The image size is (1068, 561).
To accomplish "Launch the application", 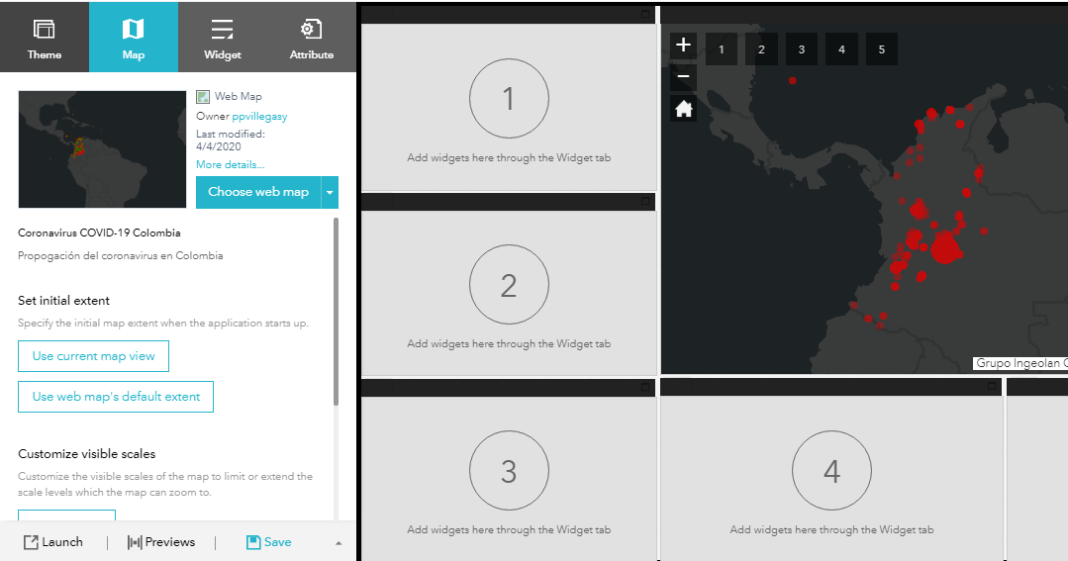I will pyautogui.click(x=53, y=542).
